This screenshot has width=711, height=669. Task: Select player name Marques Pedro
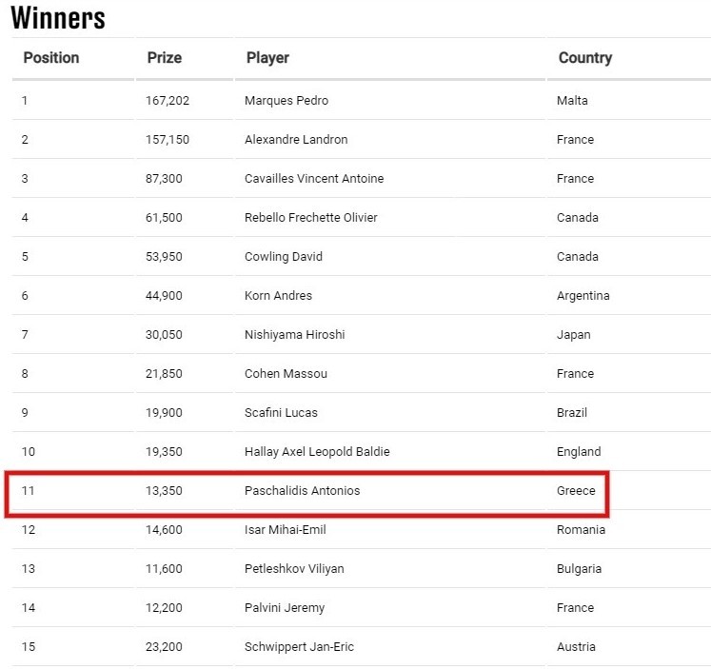[x=286, y=101]
